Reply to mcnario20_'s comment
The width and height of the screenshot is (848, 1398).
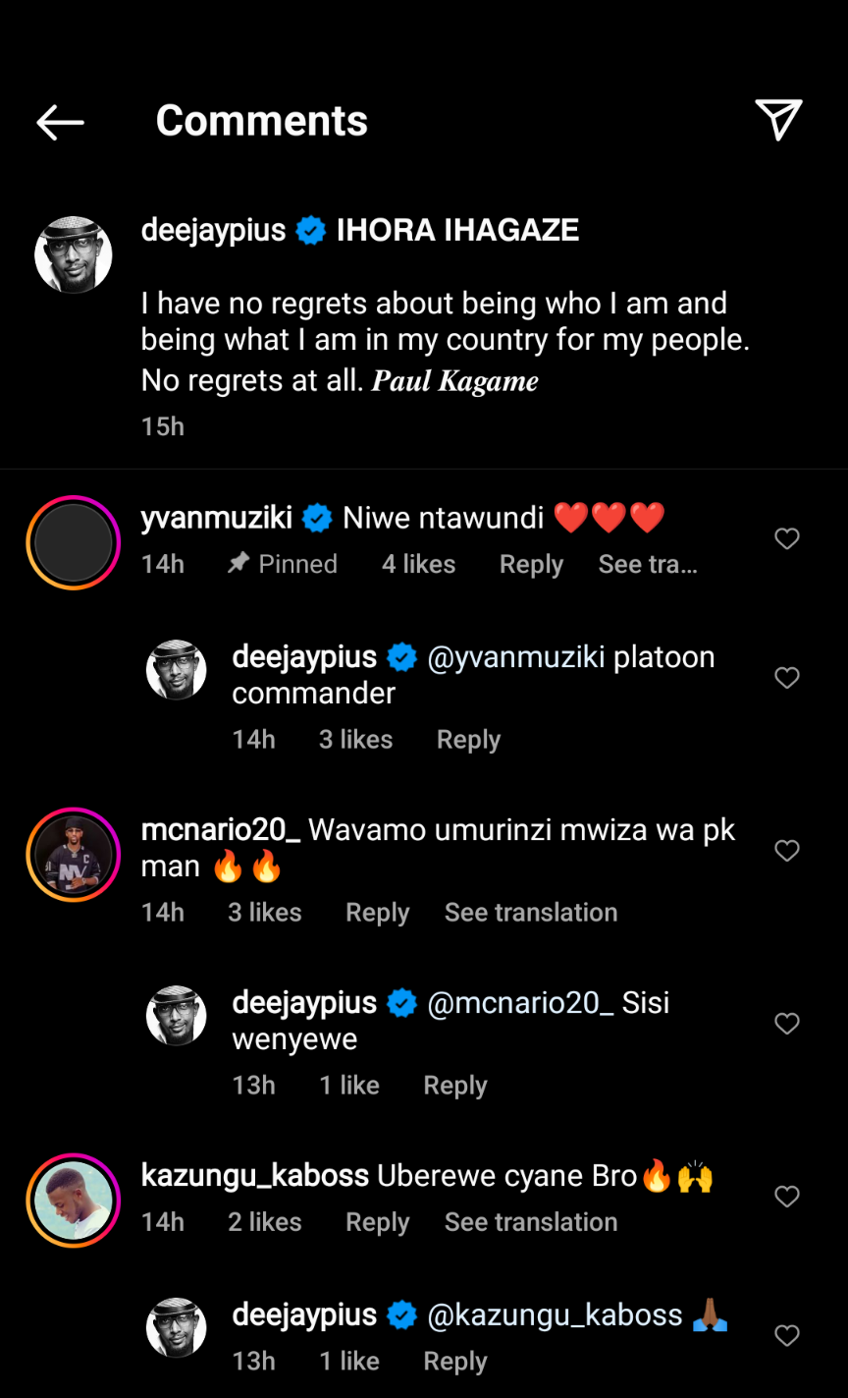(x=377, y=913)
